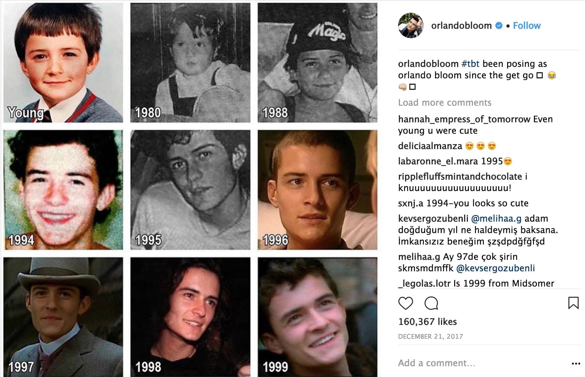The width and height of the screenshot is (585, 377).
Task: Click the orlandobloom profile avatar
Action: [411, 25]
